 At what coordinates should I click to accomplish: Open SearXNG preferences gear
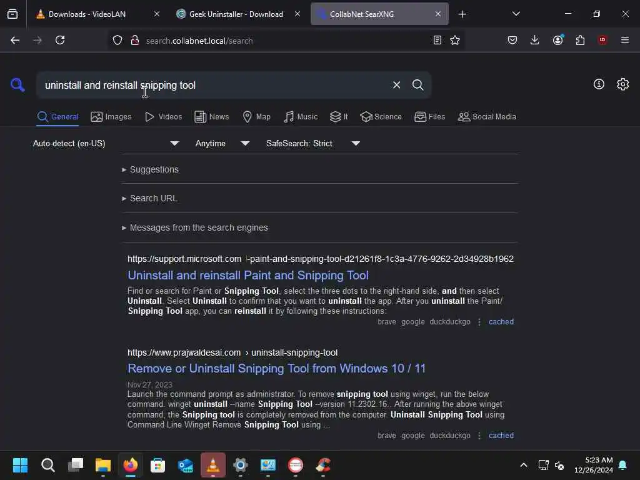tap(622, 84)
